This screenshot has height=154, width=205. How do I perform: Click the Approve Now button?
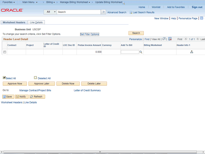point(15,83)
